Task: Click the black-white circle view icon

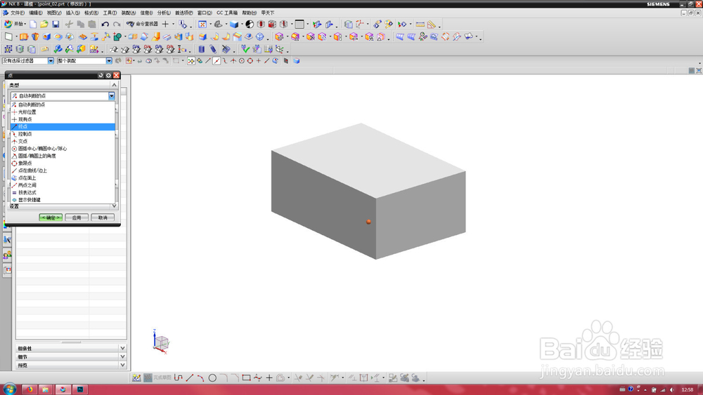Action: tap(250, 24)
